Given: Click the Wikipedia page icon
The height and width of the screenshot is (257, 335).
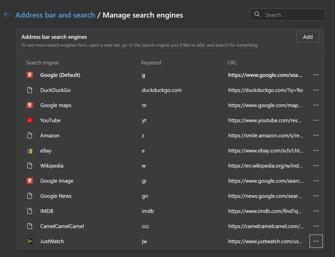Looking at the screenshot, I should point(30,166).
